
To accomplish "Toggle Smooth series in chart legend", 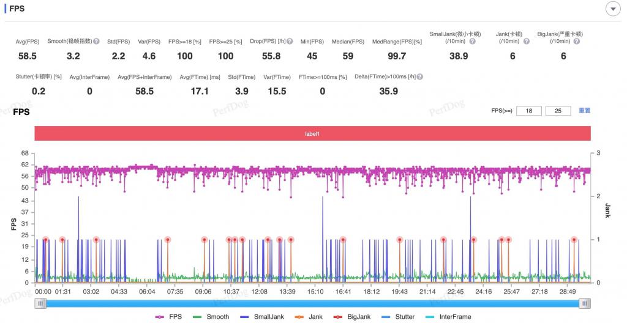I will [211, 317].
